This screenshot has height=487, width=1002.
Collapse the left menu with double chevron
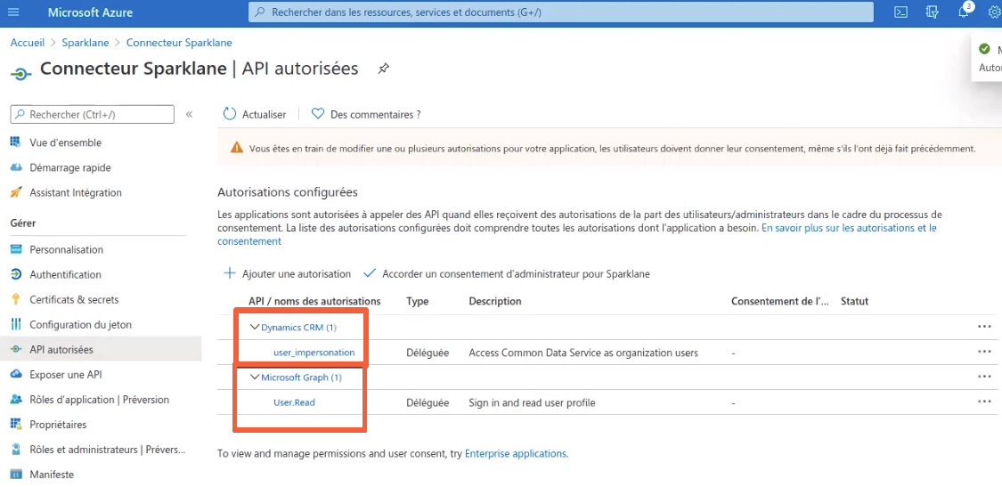coord(189,114)
